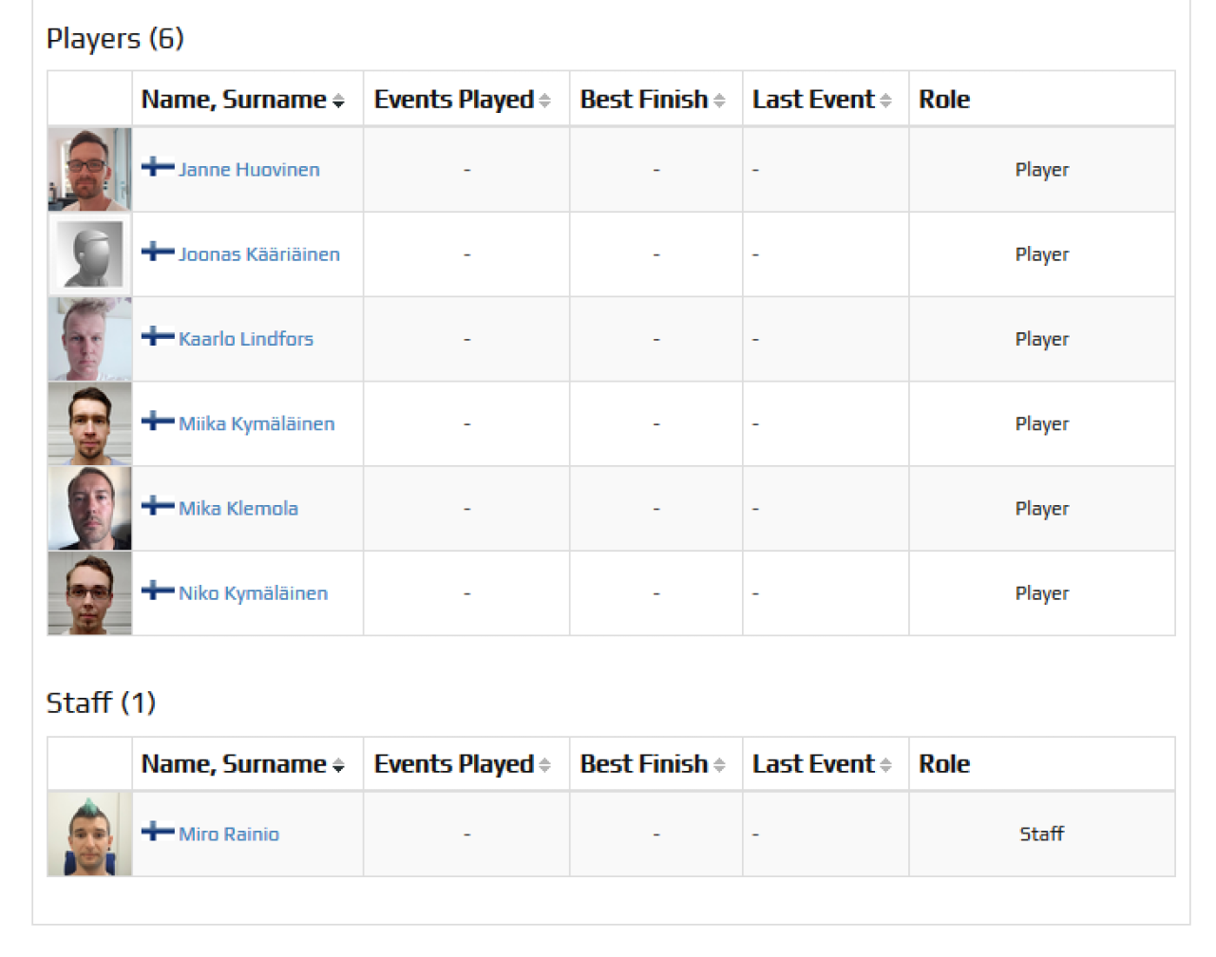1216x957 pixels.
Task: Click Finland flag icon beside Janne Huovinen
Action: [157, 167]
